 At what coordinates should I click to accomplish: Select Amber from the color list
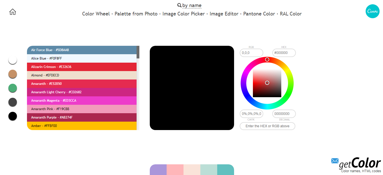pyautogui.click(x=81, y=126)
